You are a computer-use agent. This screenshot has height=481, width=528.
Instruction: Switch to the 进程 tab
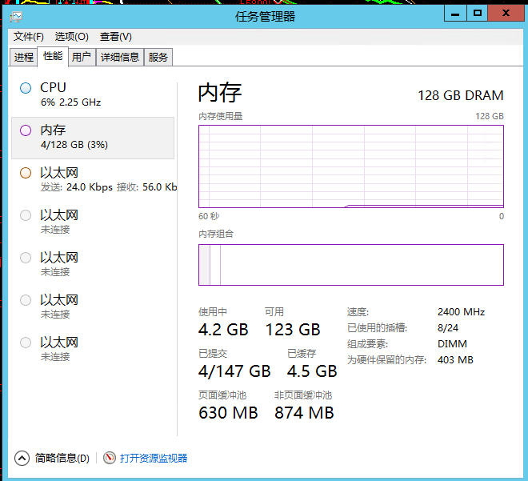[x=23, y=57]
